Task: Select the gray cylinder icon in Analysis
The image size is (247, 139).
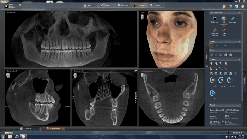Action: (x=225, y=64)
